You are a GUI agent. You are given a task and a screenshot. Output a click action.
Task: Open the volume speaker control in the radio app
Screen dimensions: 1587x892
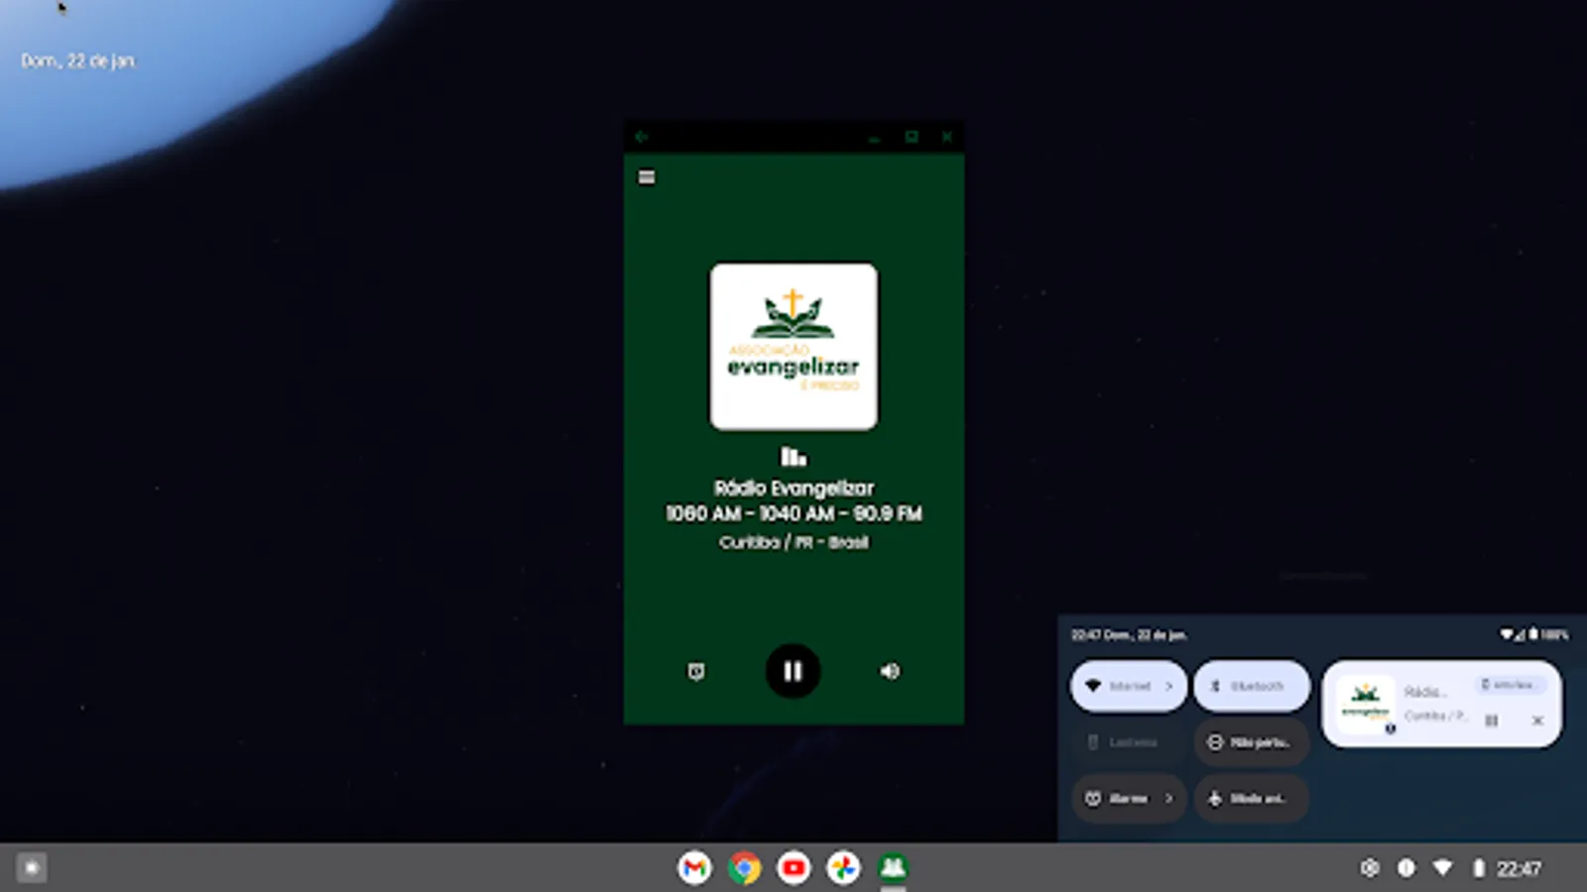(x=890, y=671)
